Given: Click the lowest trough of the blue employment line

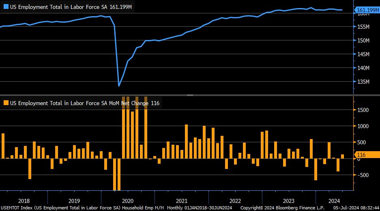Looking at the screenshot, I should click(x=119, y=86).
